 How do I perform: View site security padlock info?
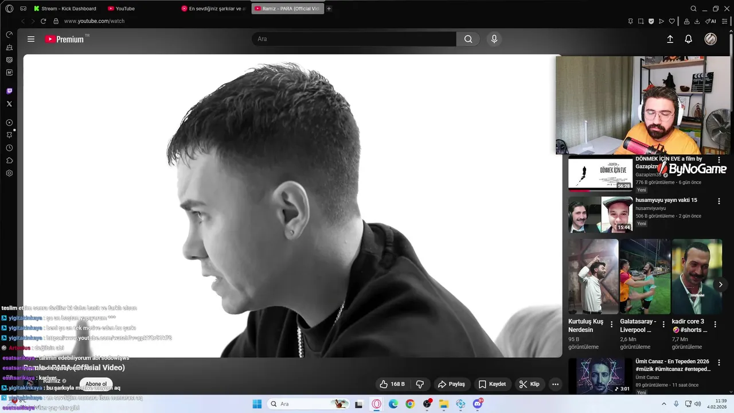click(x=56, y=21)
